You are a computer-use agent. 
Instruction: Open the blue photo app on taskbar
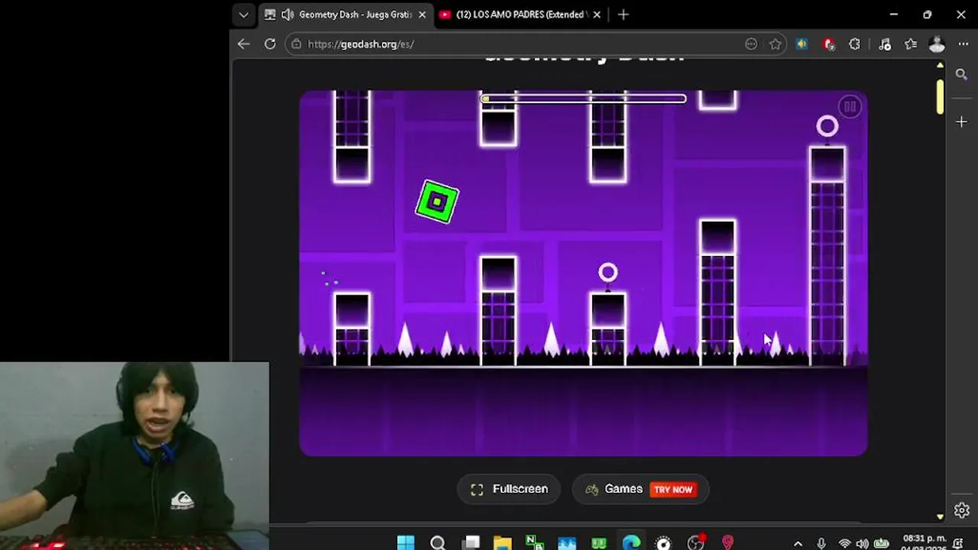(x=567, y=542)
